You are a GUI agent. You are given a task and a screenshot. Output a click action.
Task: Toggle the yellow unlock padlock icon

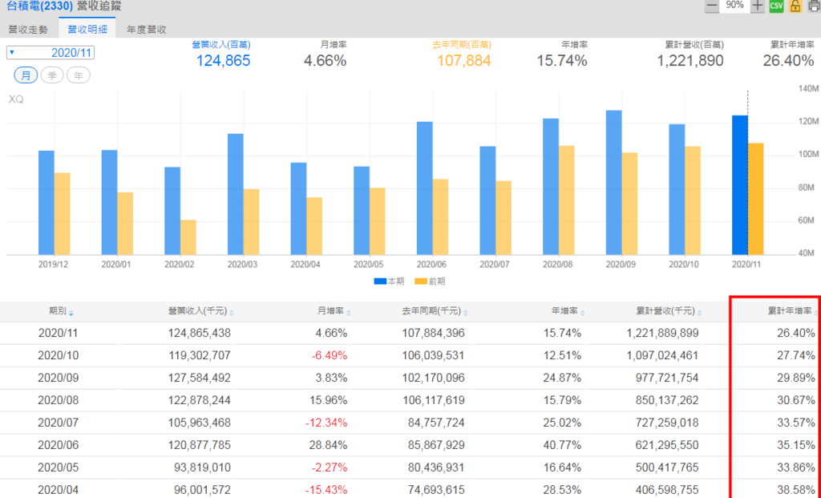[795, 6]
